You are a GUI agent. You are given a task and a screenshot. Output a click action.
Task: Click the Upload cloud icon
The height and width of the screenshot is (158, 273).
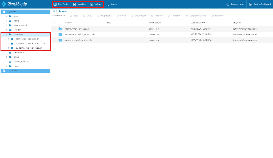pyautogui.click(x=92, y=4)
